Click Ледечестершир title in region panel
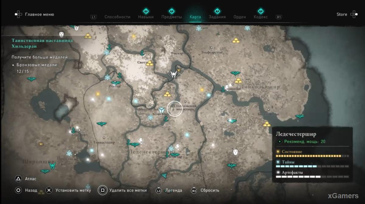Screen dimensions: 365x204 [x=296, y=134]
